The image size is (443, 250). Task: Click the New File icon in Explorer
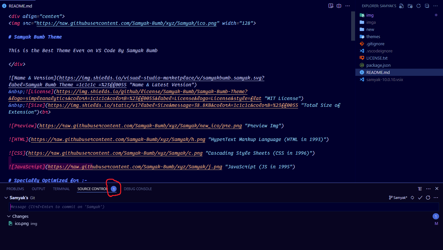pos(401,6)
